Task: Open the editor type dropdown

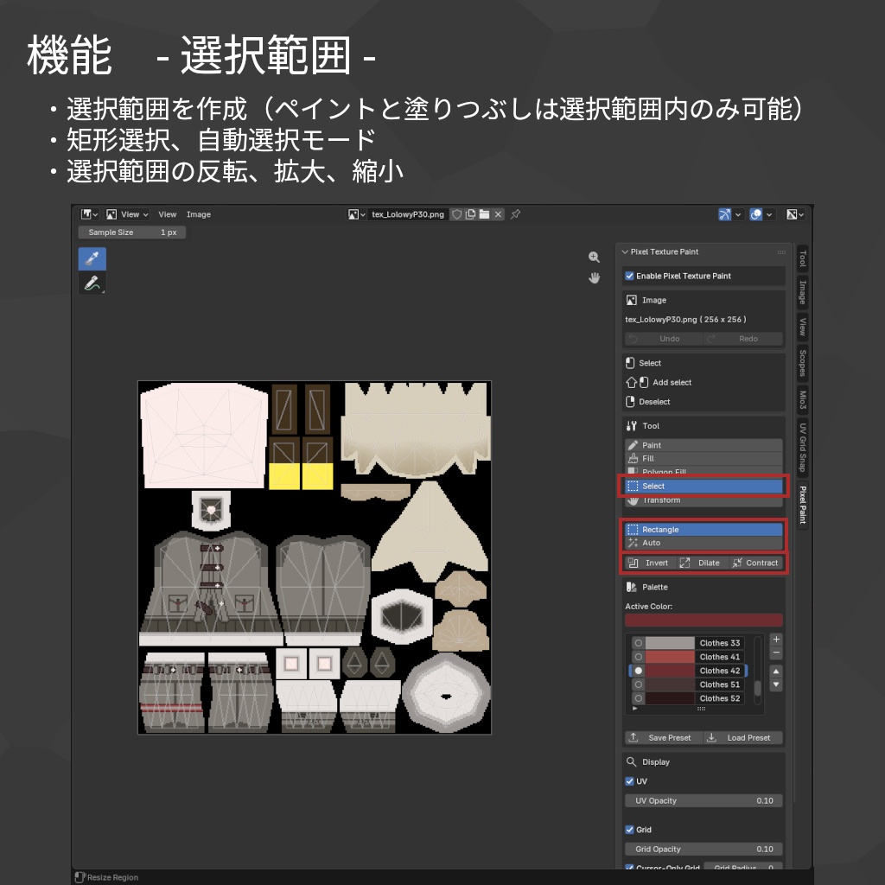Action: pos(89,214)
